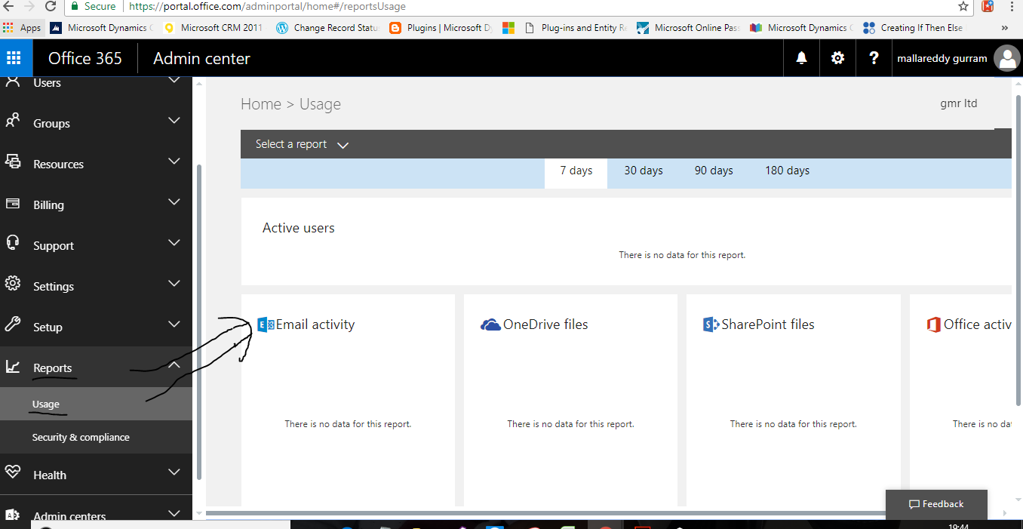Click the Billing card icon
The image size is (1023, 529).
click(x=13, y=203)
